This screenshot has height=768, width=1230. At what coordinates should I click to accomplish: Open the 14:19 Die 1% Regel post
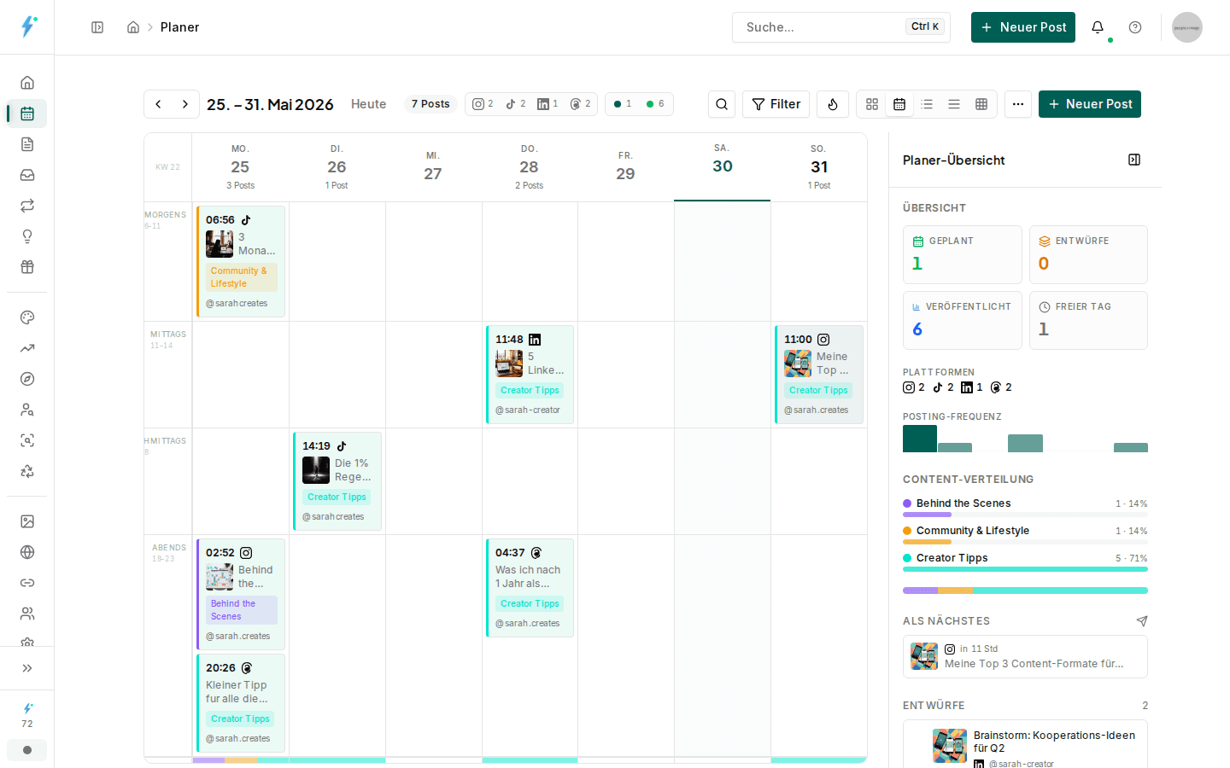337,481
